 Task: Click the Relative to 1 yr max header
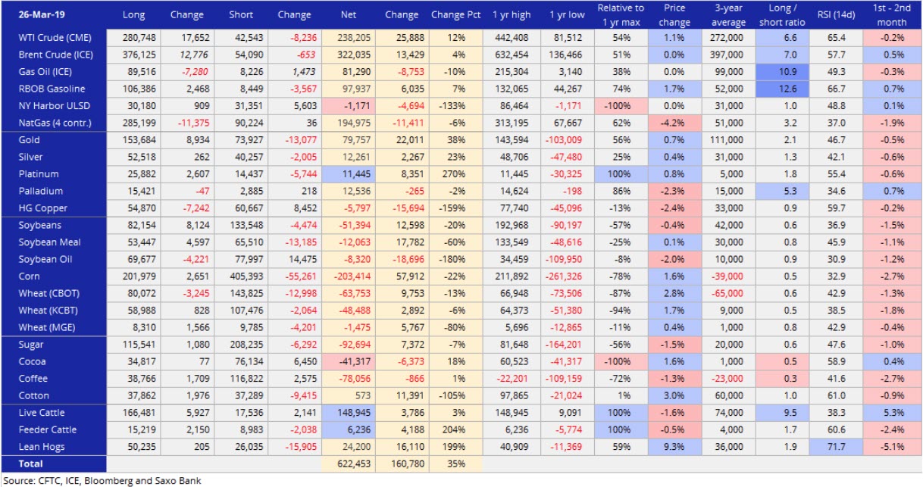[x=620, y=14]
